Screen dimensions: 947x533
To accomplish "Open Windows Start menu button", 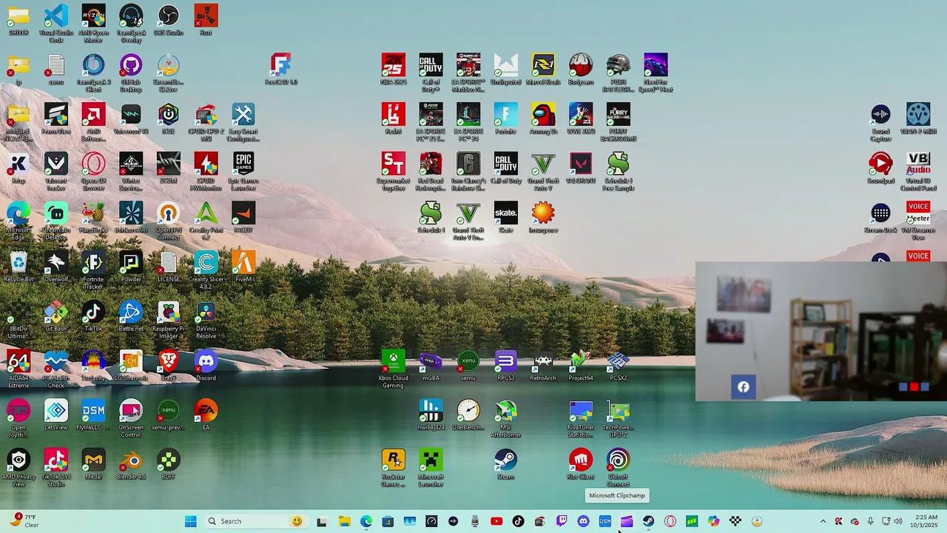I will click(190, 521).
